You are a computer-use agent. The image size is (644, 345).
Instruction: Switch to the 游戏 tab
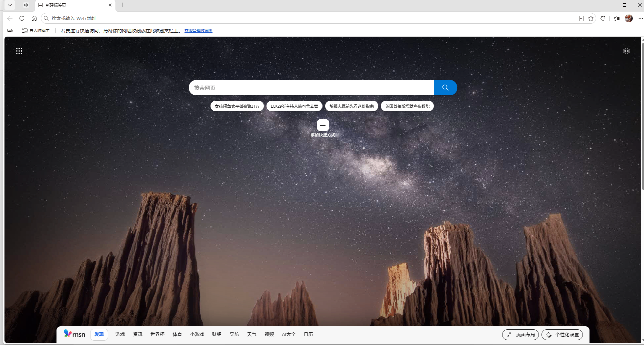(x=120, y=334)
